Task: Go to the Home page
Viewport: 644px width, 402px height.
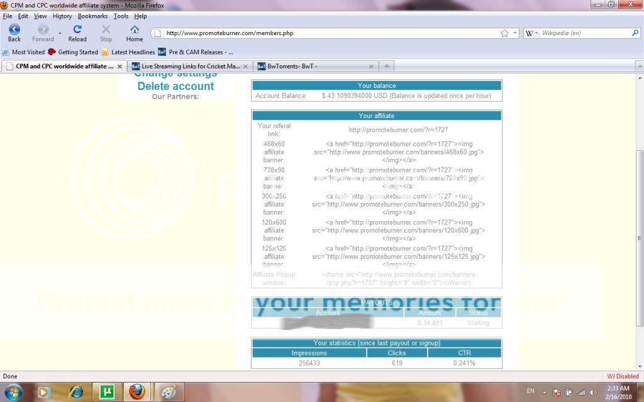Action: [135, 33]
